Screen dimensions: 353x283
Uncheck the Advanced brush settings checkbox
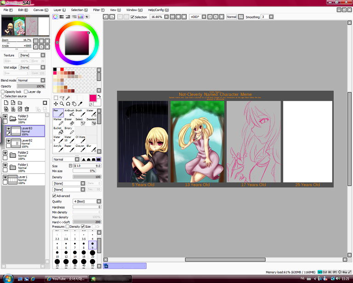pos(54,196)
